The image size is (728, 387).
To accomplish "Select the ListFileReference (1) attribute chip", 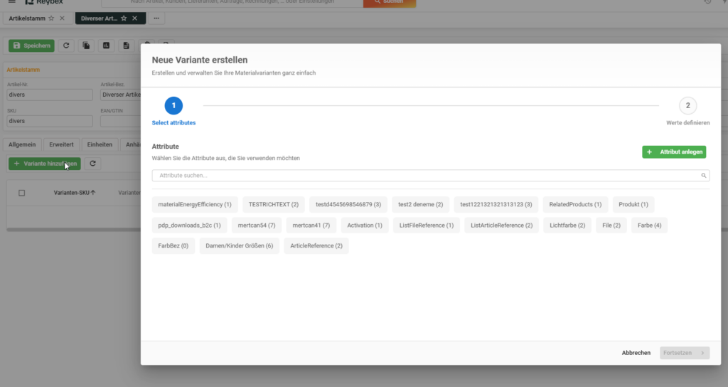I will (x=427, y=226).
